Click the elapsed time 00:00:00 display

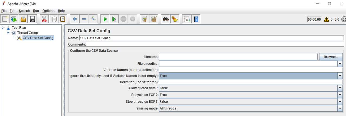(314, 19)
